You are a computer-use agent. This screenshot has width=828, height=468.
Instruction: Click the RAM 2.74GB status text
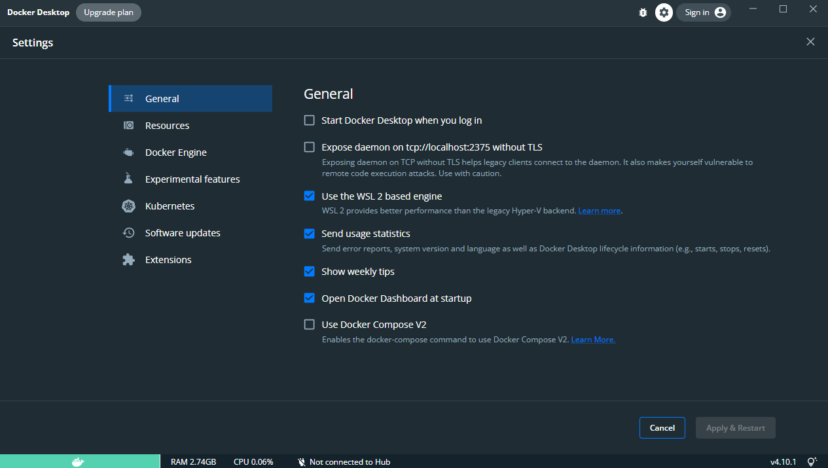193,462
